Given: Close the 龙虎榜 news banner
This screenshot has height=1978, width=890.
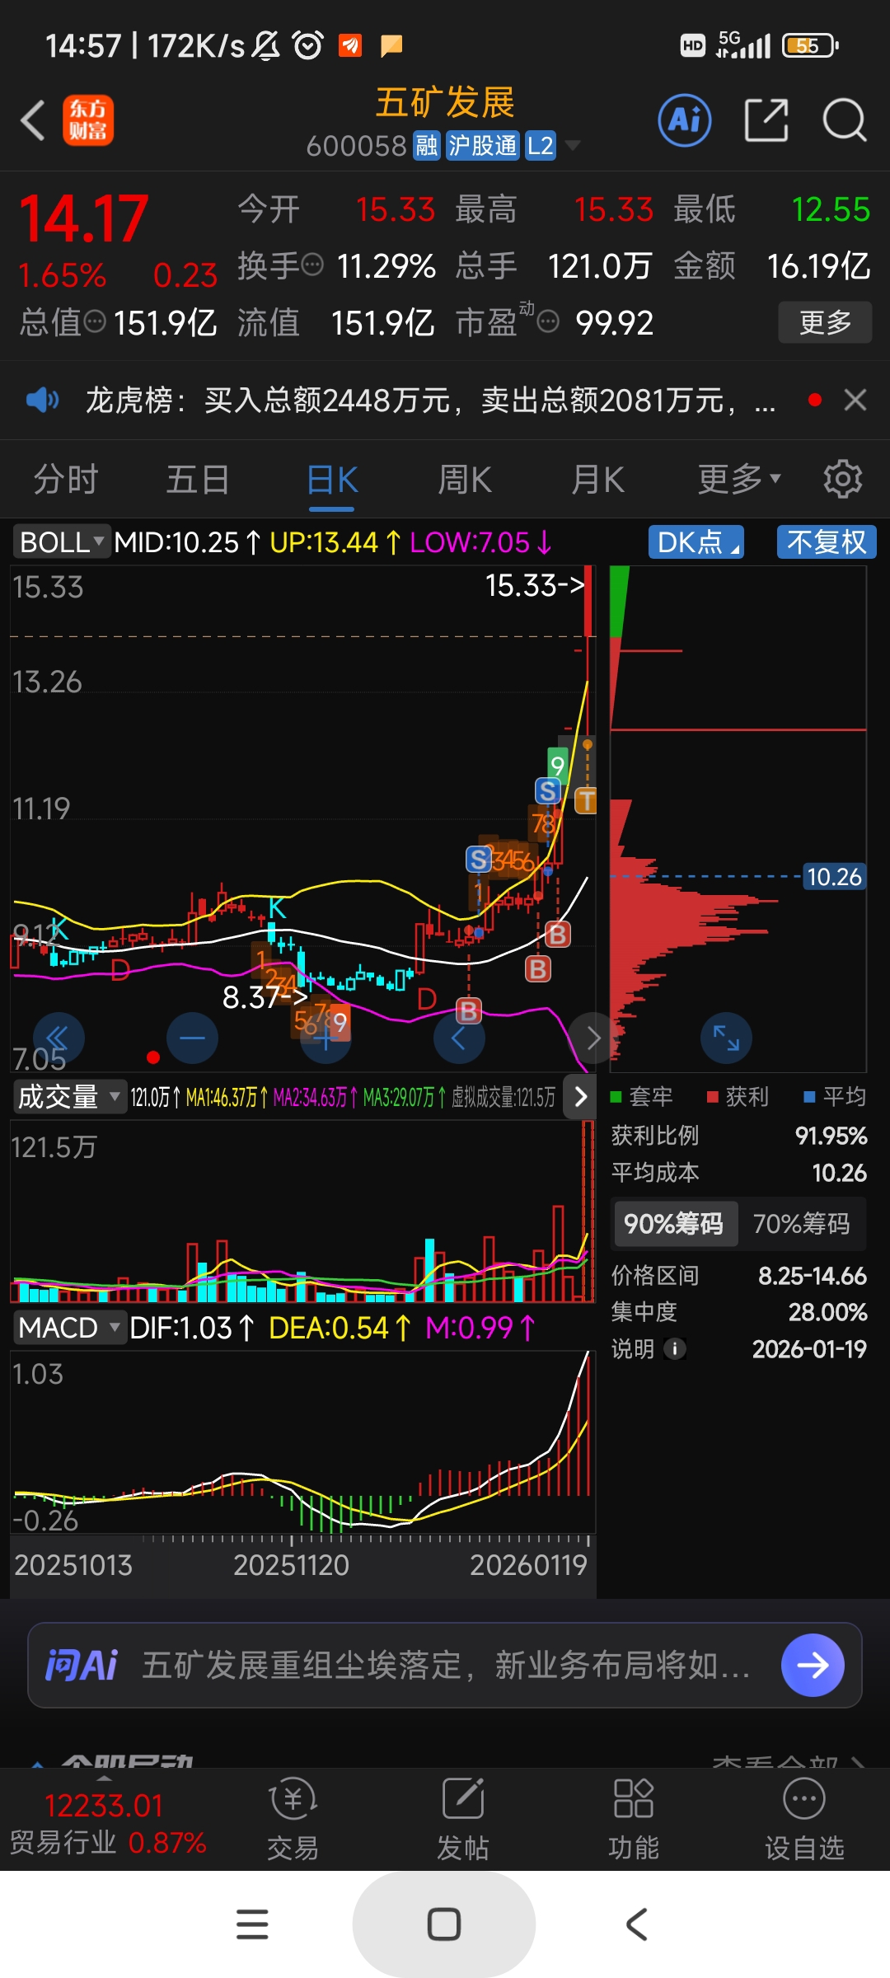Looking at the screenshot, I should (x=855, y=400).
